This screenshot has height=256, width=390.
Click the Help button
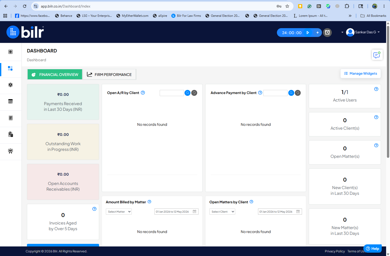point(373,249)
